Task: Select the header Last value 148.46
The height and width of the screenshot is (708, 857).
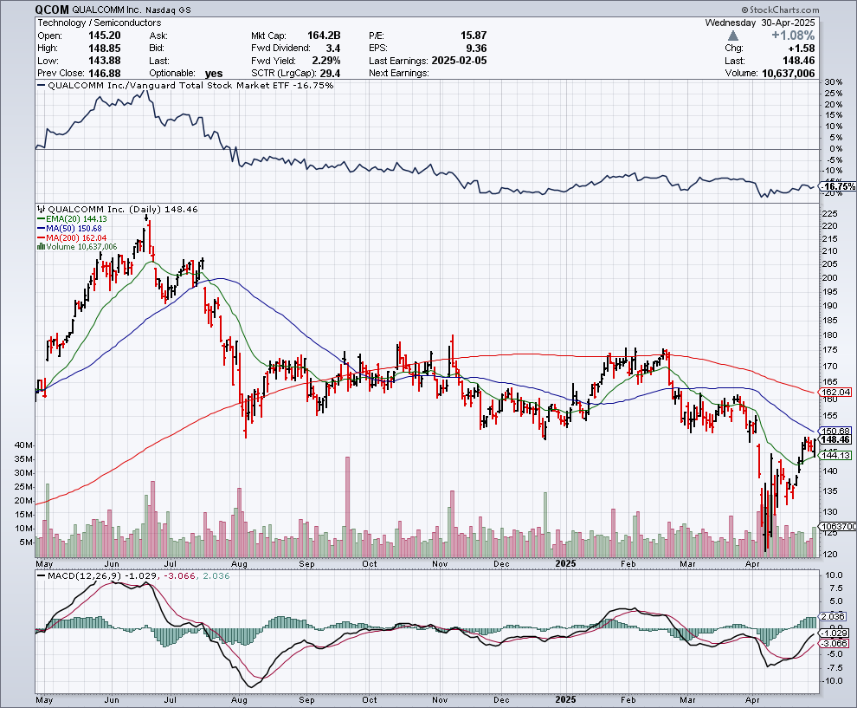Action: tap(798, 61)
